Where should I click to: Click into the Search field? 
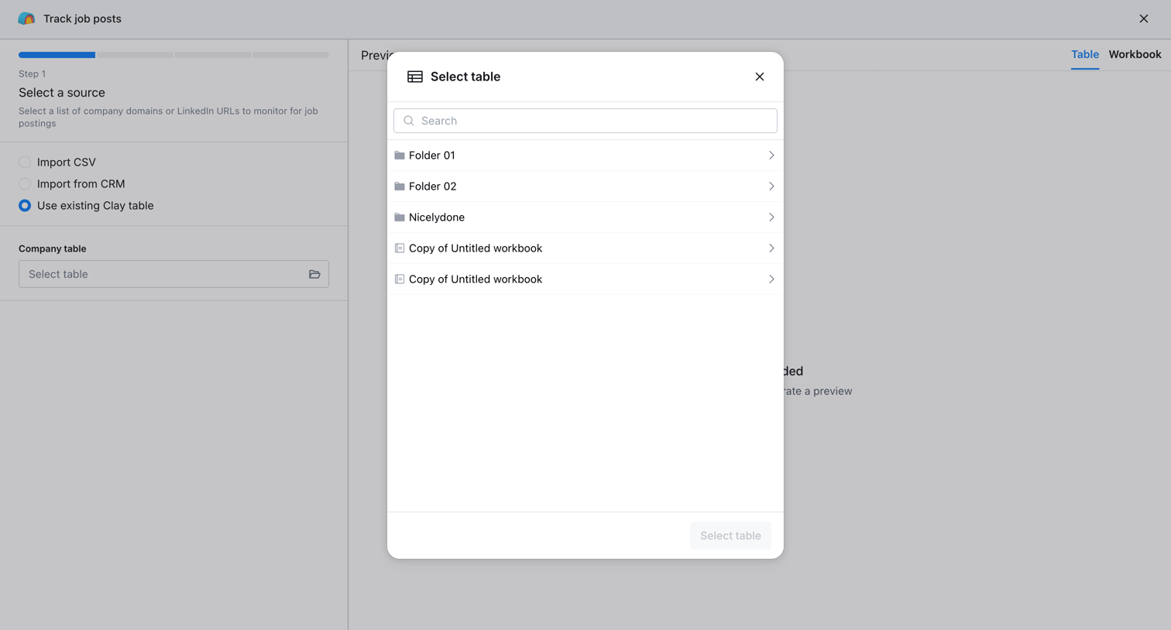pyautogui.click(x=585, y=121)
